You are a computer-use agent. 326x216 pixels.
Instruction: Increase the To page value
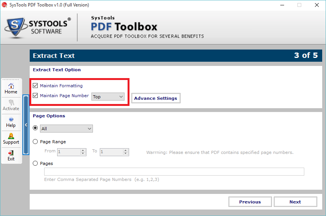click(126, 150)
